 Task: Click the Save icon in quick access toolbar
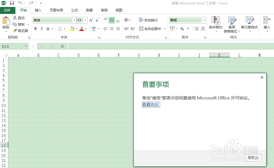tap(12, 3)
